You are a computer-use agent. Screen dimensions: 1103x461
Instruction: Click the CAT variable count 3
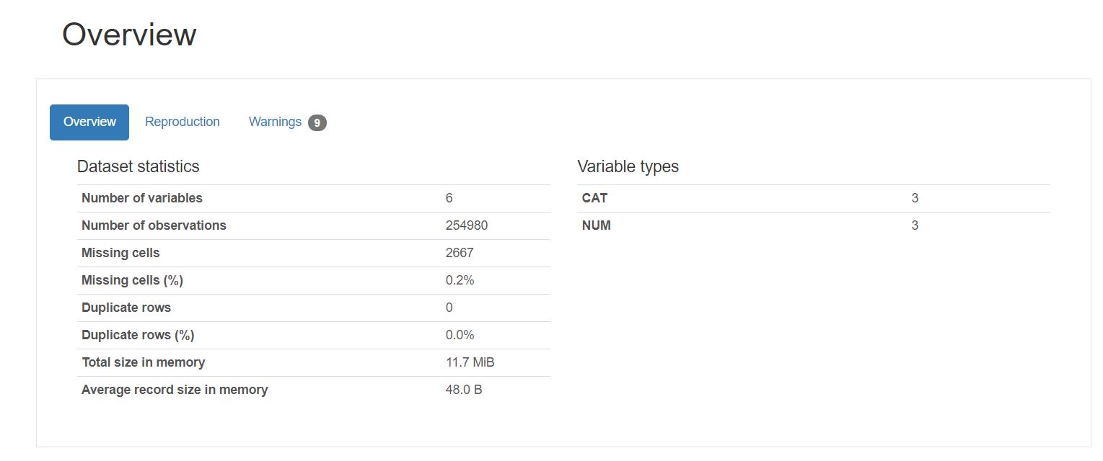915,198
